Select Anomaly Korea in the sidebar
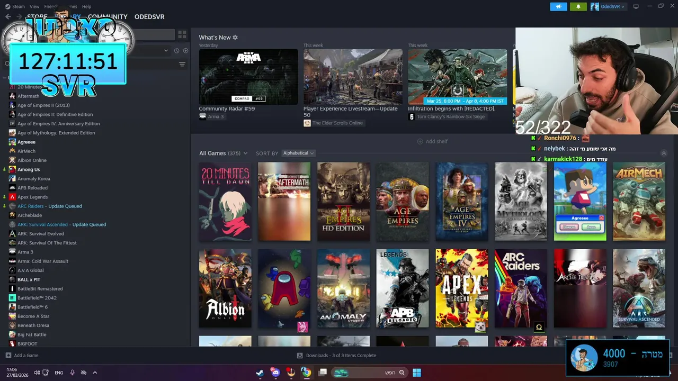Image resolution: width=678 pixels, height=381 pixels. 34,179
